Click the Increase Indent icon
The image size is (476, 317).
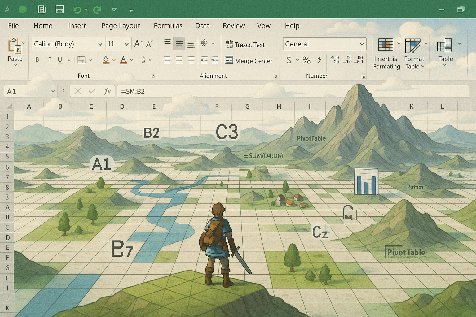tap(215, 60)
